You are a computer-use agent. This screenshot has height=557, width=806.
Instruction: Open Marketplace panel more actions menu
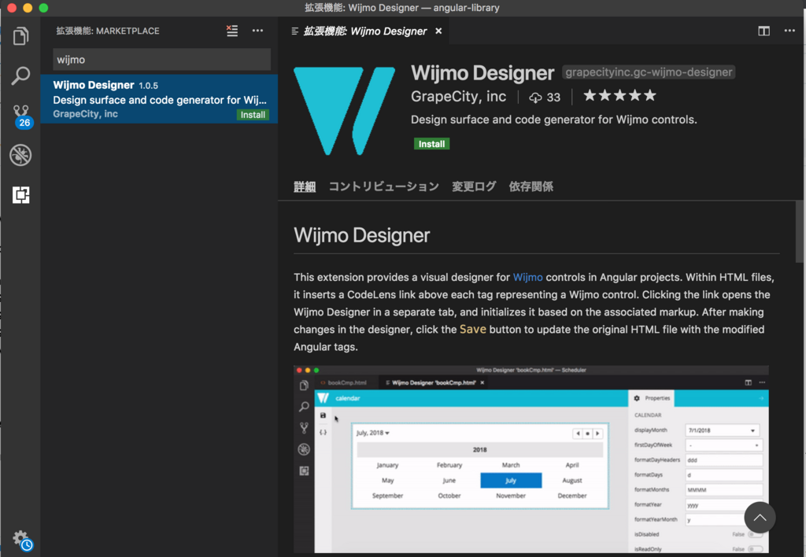click(257, 31)
